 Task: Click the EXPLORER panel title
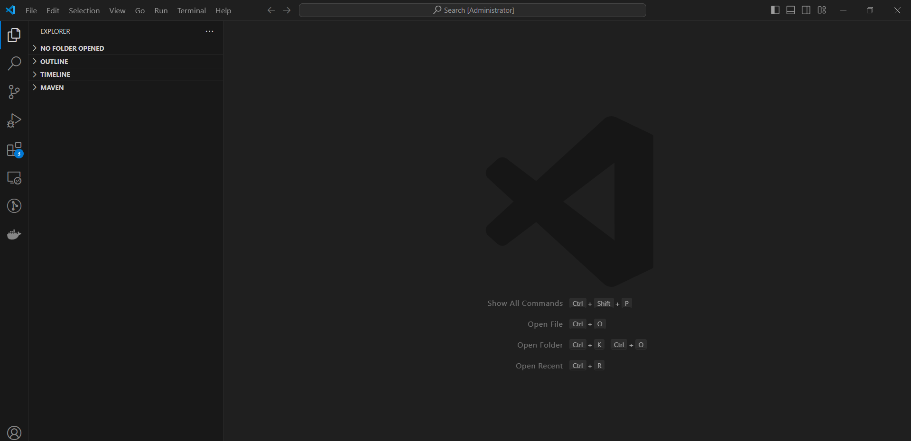(x=55, y=31)
